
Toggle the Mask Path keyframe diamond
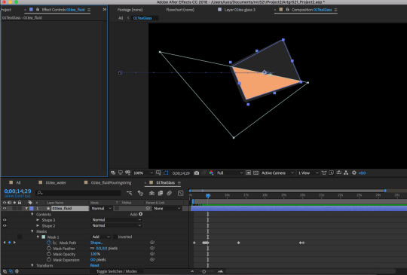click(9, 243)
